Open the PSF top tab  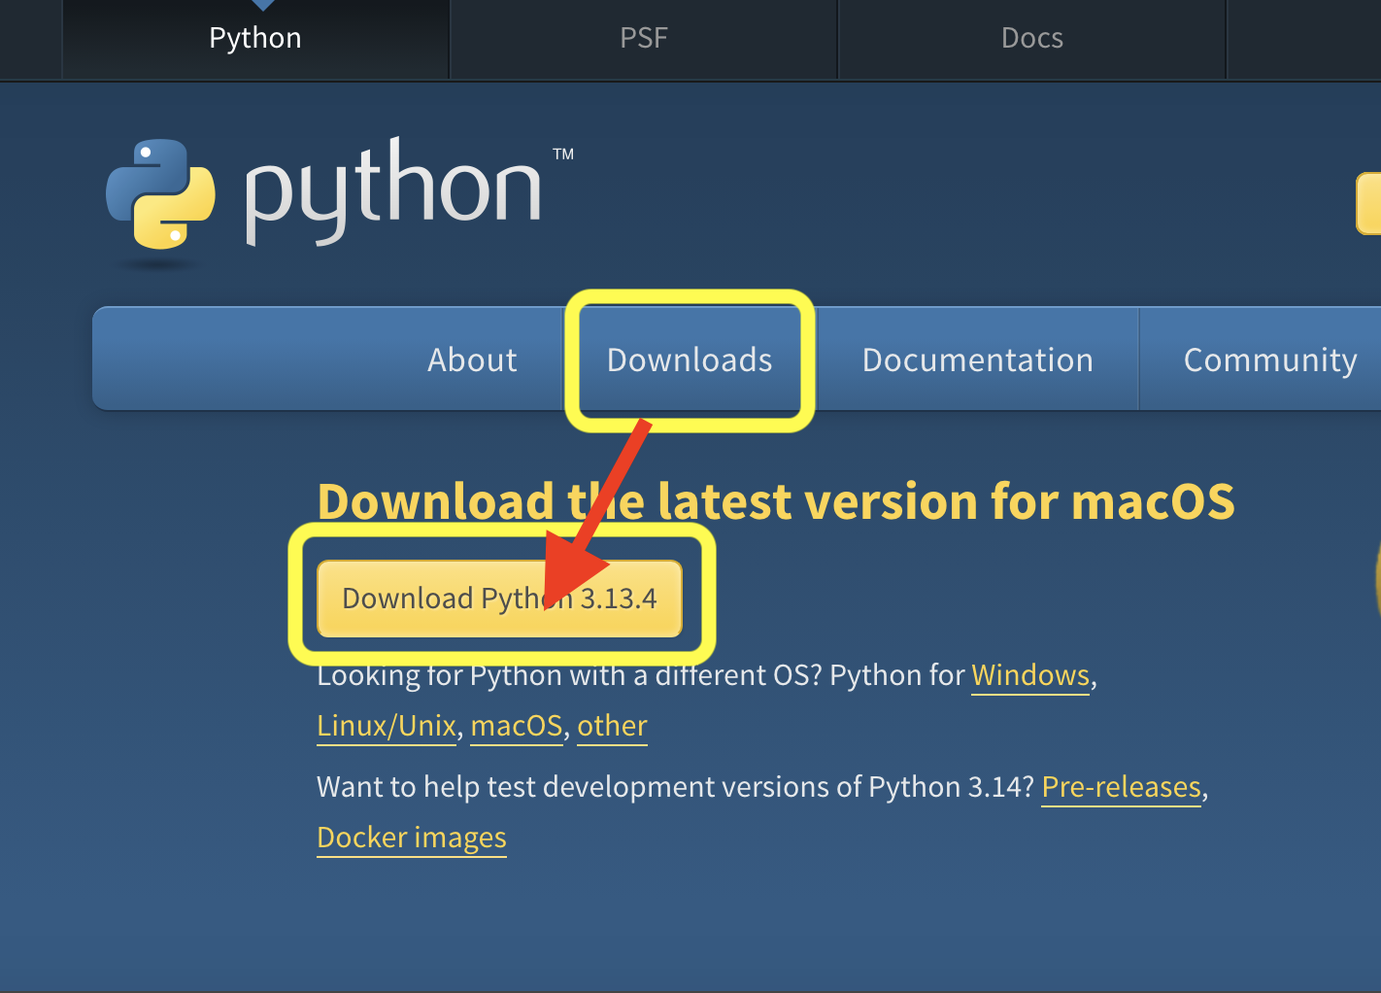(644, 38)
